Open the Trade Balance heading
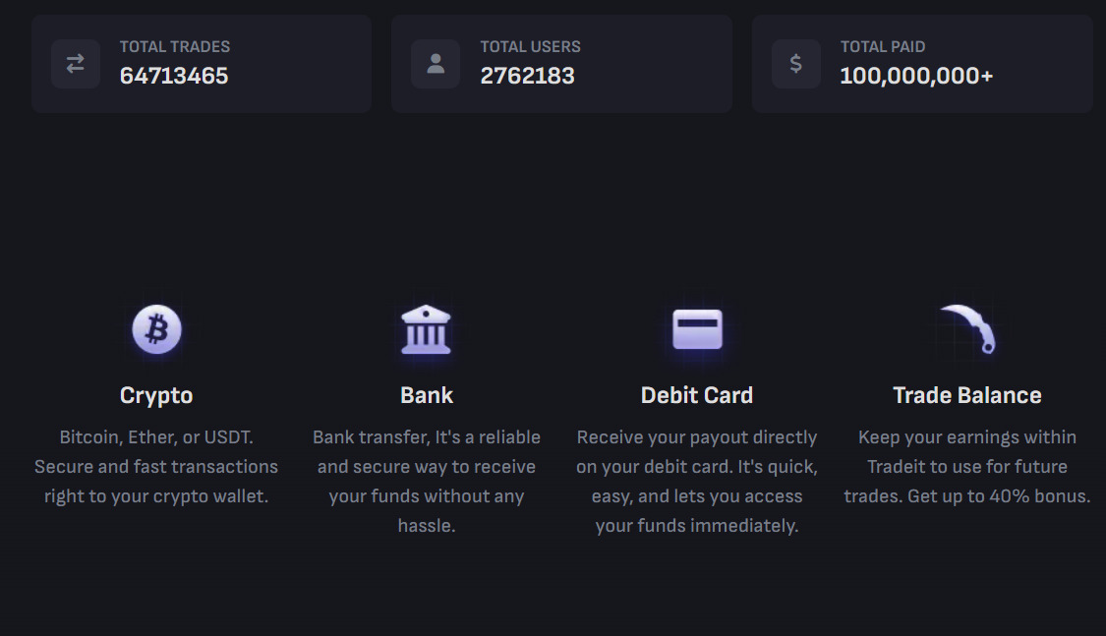The height and width of the screenshot is (636, 1106). click(x=967, y=395)
